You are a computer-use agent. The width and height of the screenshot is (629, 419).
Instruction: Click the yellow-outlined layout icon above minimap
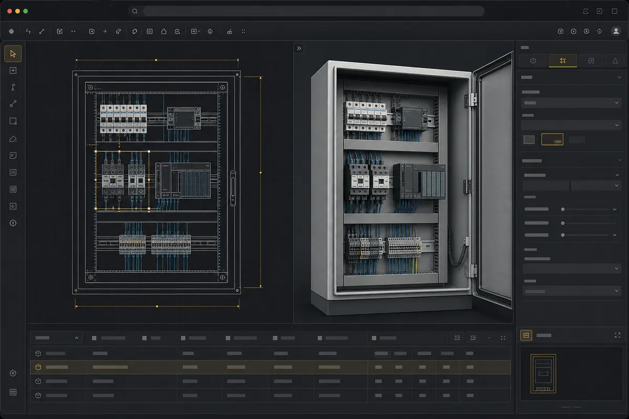(x=526, y=335)
